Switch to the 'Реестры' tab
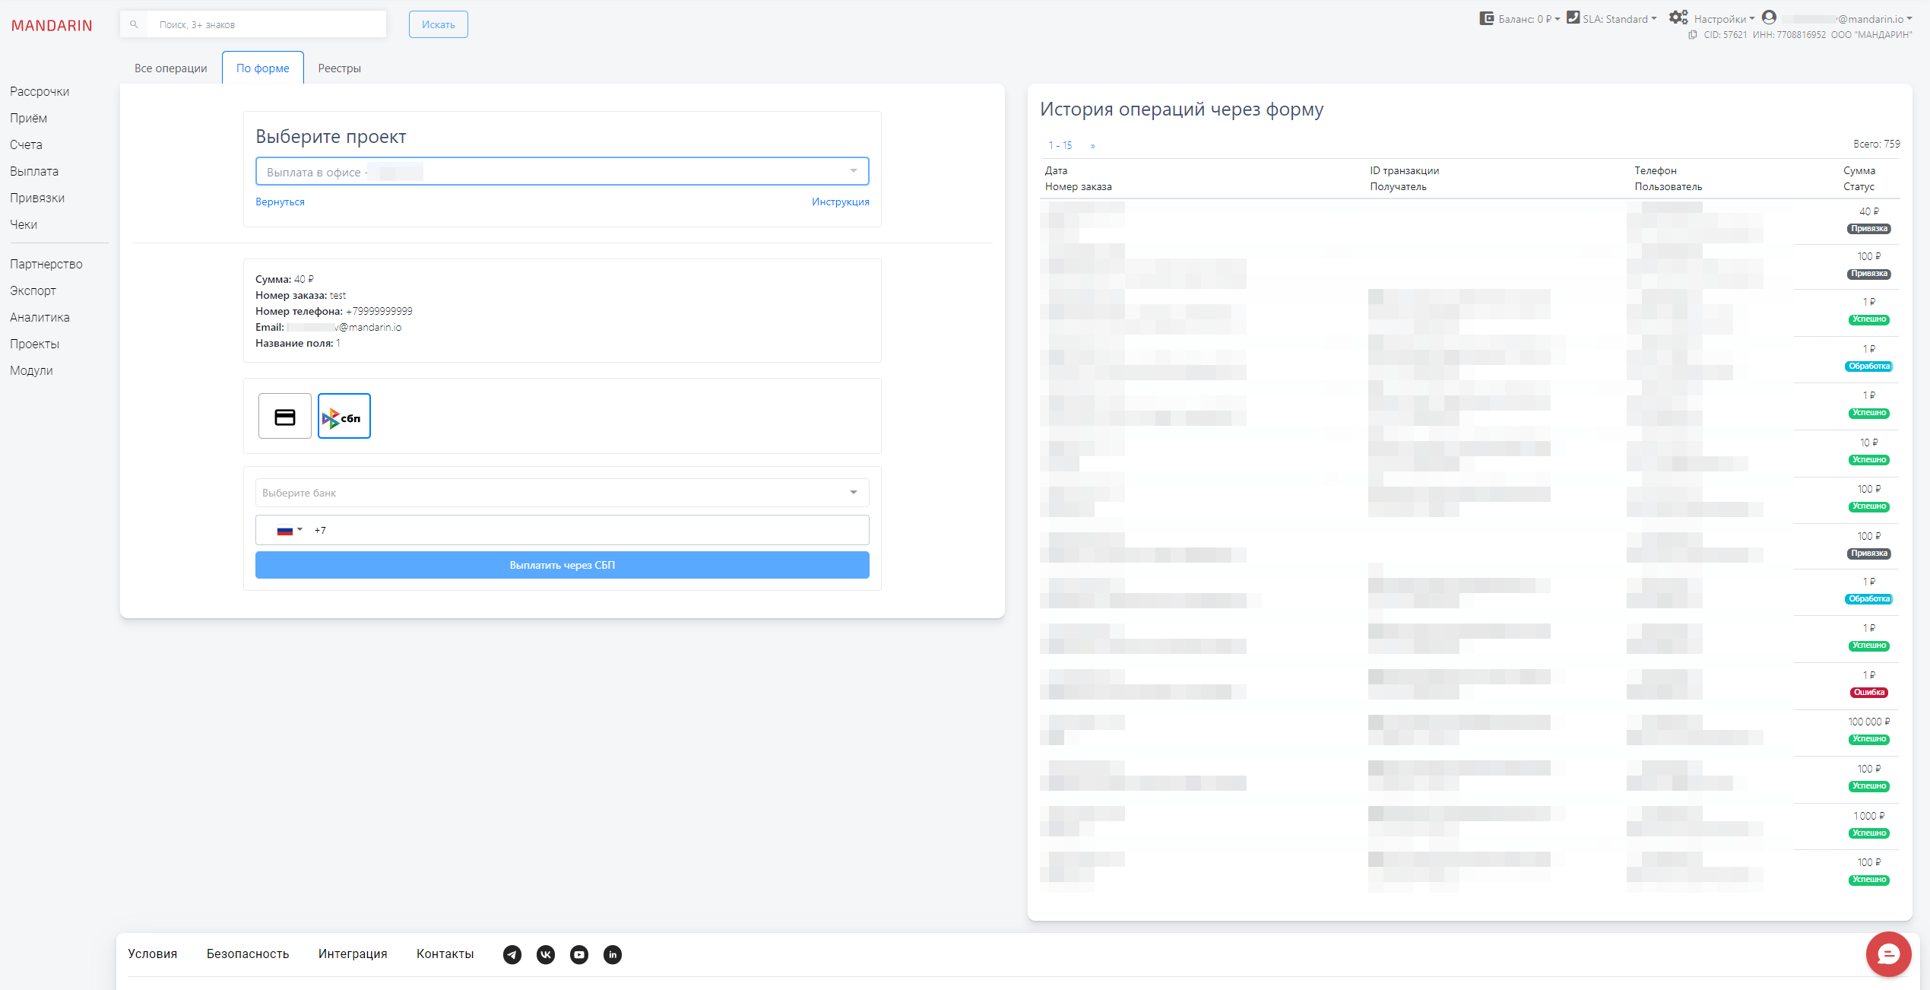 pos(339,68)
